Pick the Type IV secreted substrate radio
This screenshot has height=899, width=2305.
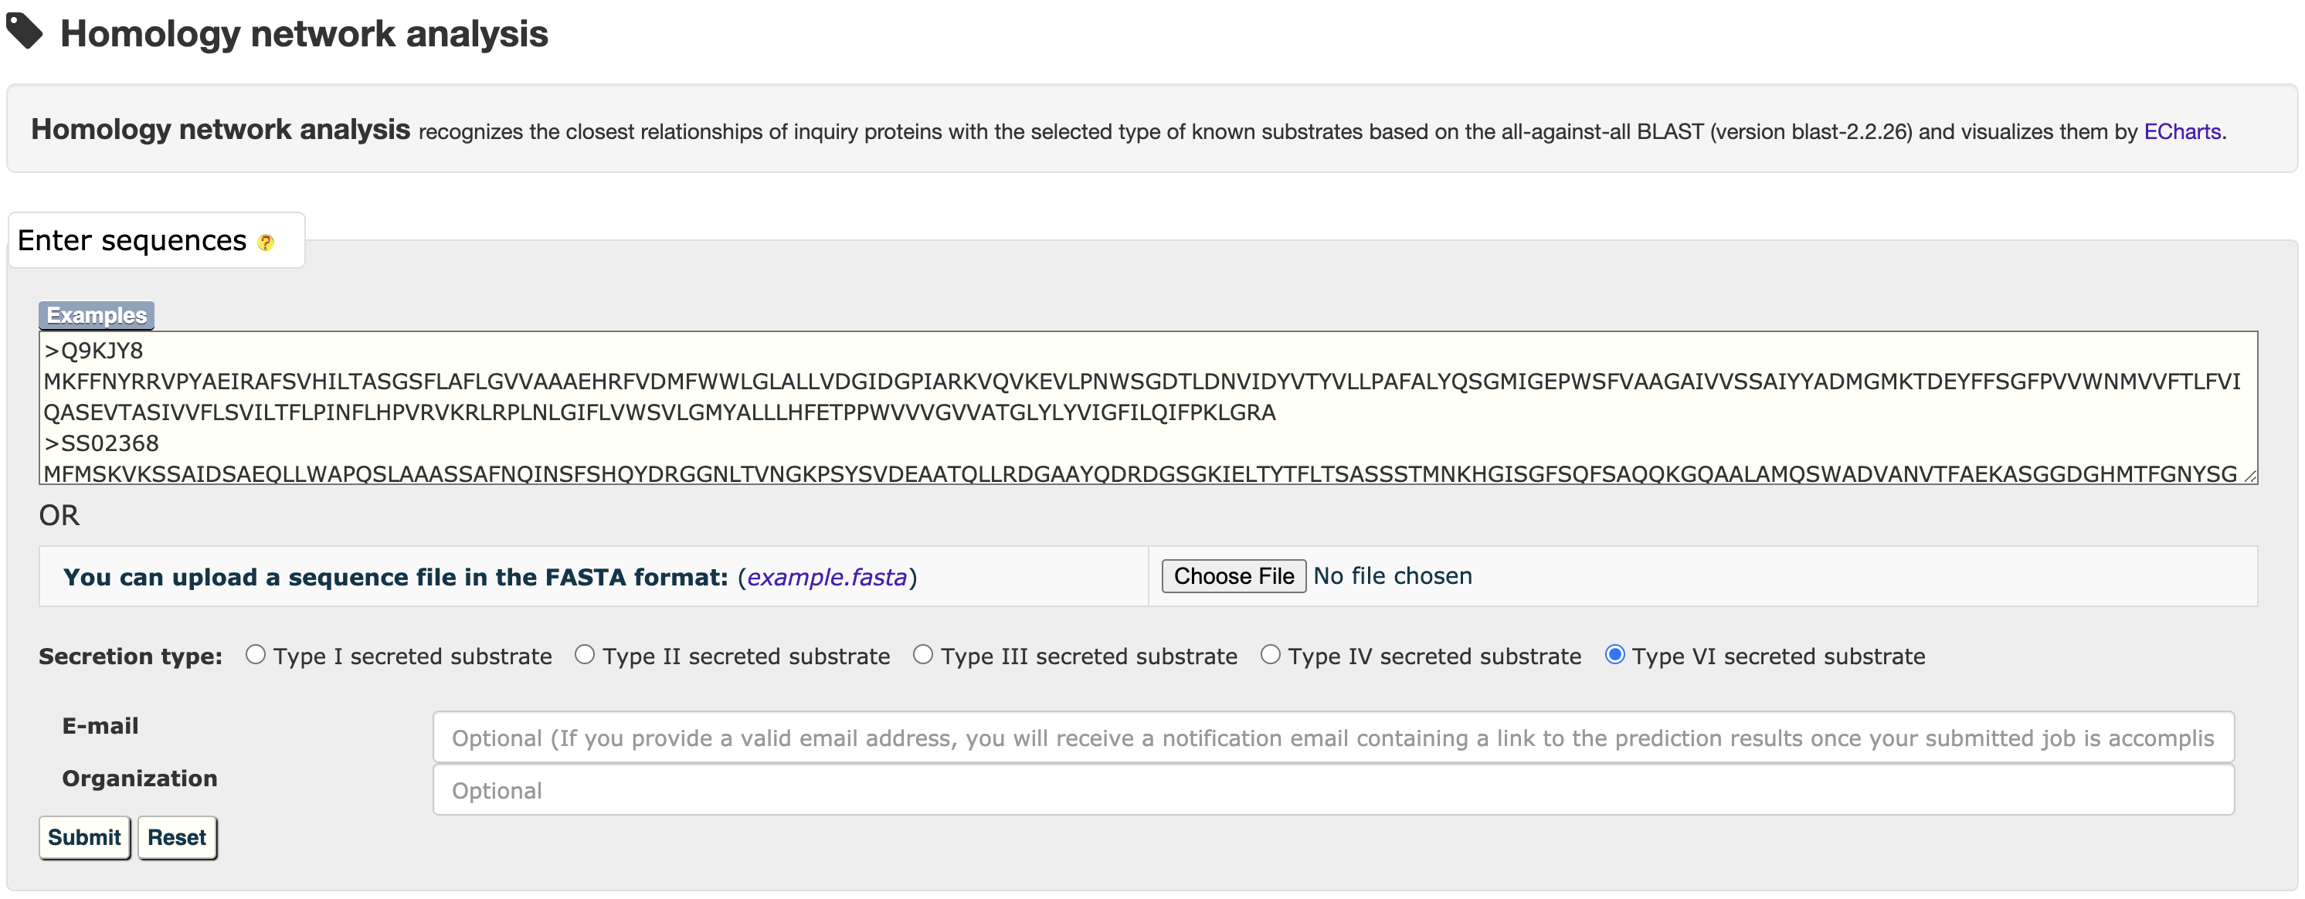[x=1270, y=655]
